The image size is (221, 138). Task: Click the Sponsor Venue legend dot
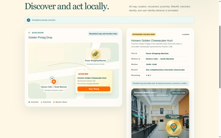[54, 102]
